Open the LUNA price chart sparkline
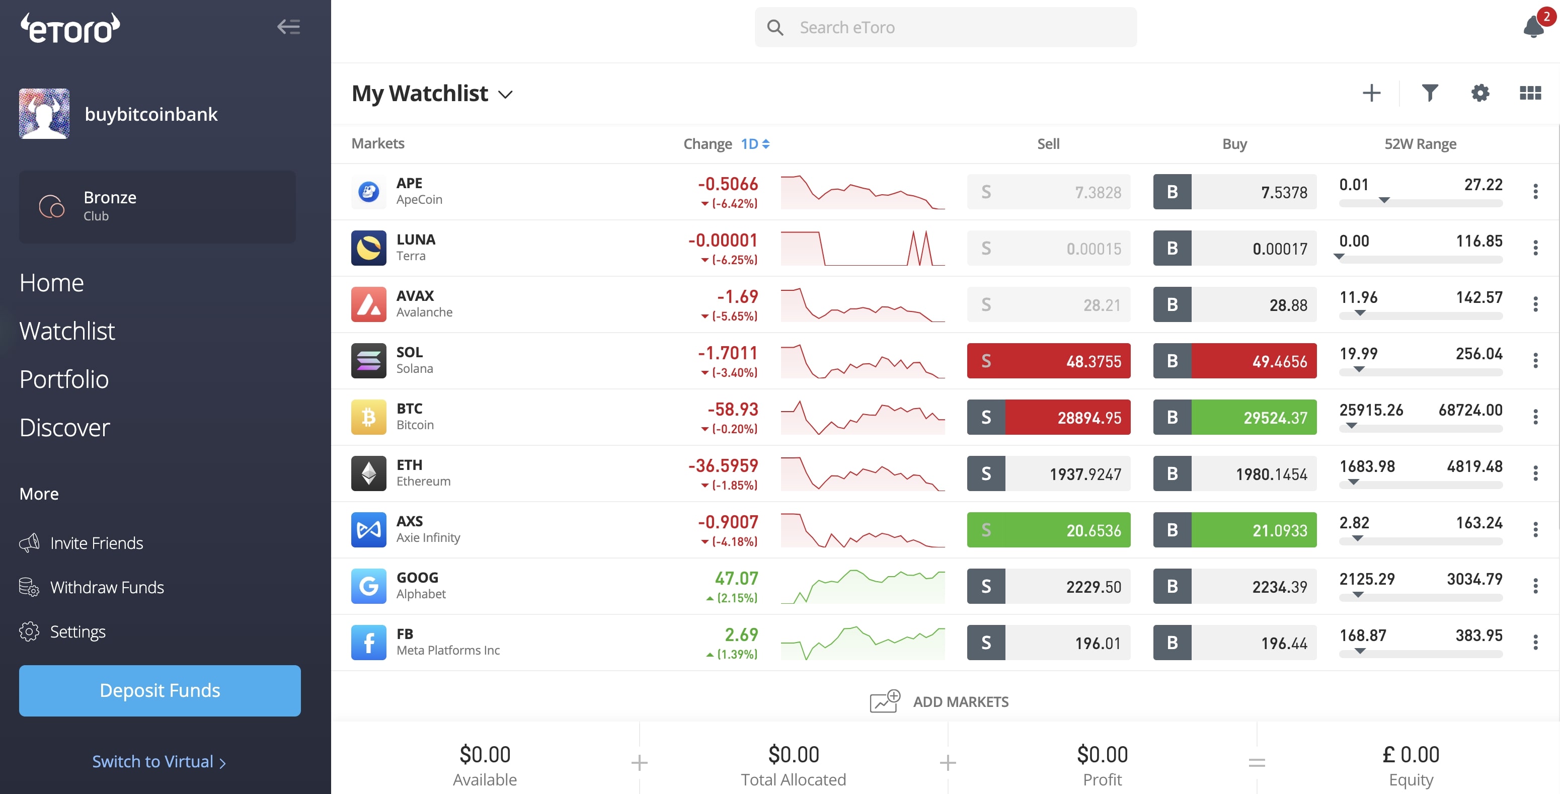 tap(863, 249)
